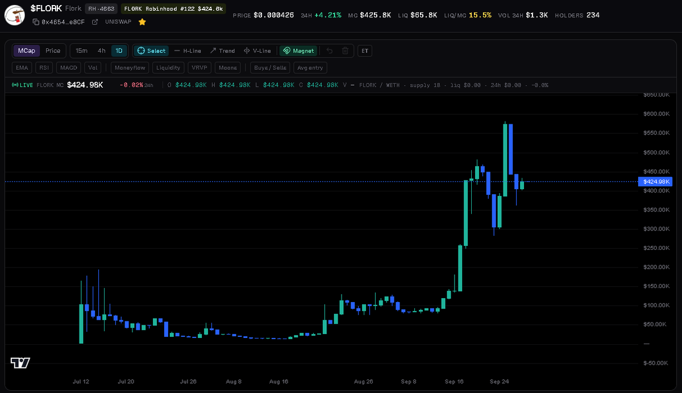Viewport: 682px width, 393px height.
Task: Toggle the Moons overlay
Action: click(x=228, y=68)
